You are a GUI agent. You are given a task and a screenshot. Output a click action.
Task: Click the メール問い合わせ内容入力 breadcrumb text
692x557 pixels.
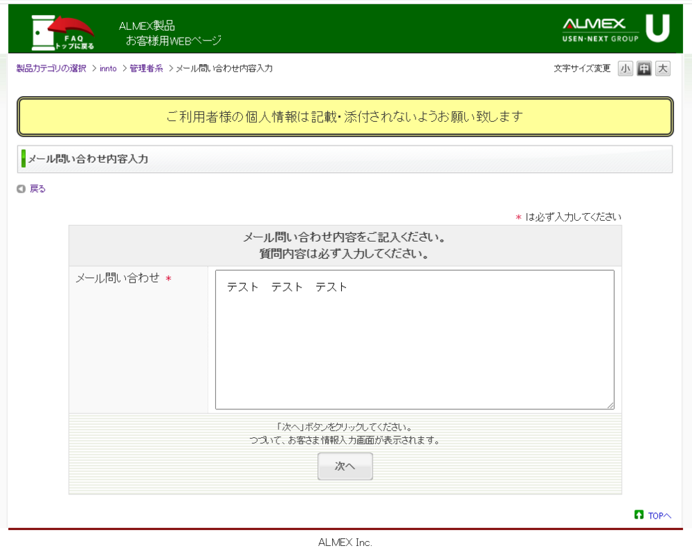point(223,68)
